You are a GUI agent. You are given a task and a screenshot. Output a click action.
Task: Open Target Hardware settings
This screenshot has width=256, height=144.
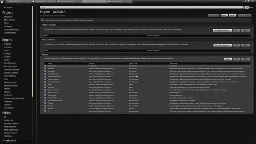pos(10,33)
